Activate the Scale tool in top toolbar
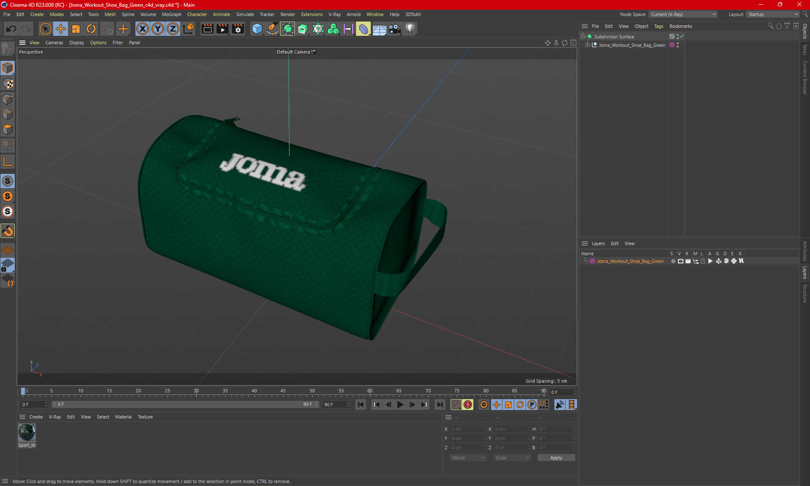 (76, 29)
